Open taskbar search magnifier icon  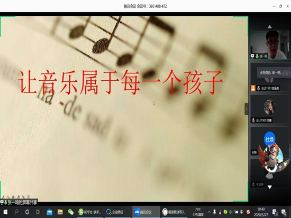[x=16, y=212]
